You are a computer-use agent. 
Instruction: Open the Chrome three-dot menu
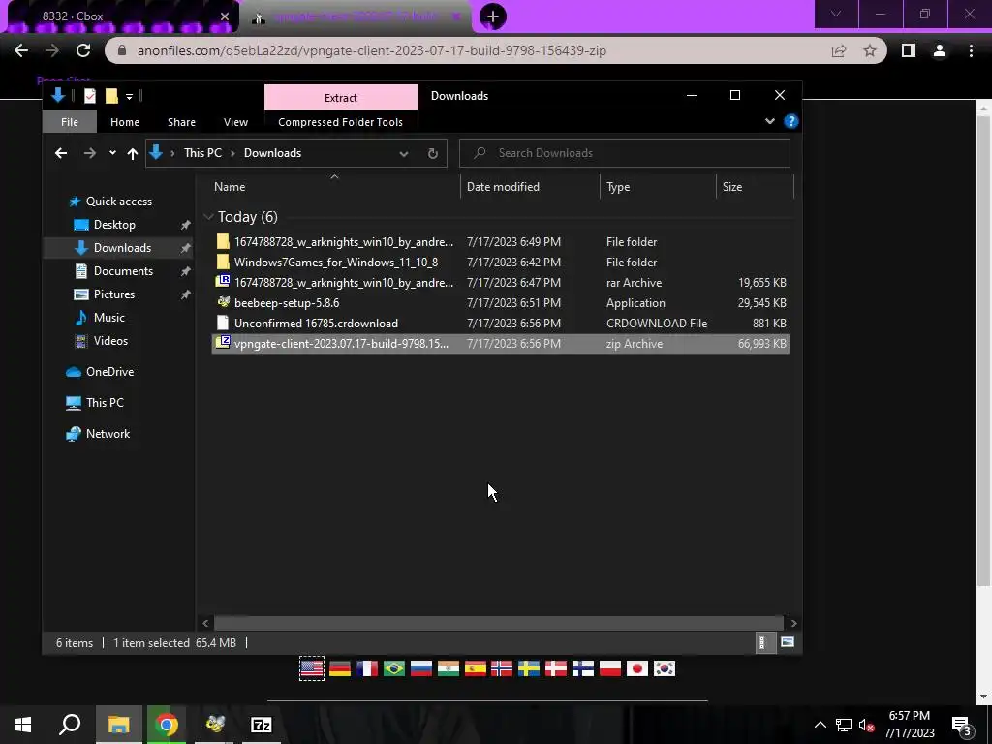971,50
